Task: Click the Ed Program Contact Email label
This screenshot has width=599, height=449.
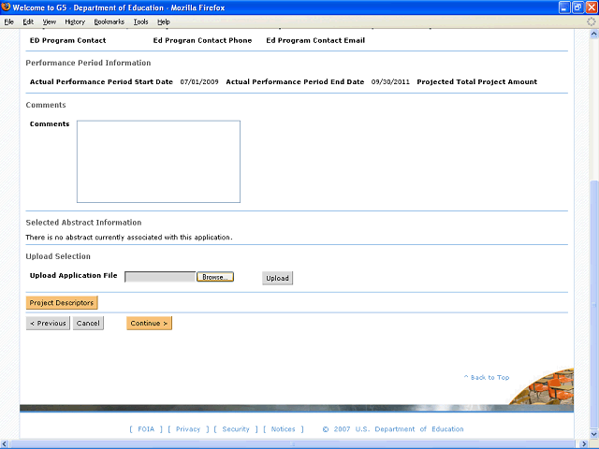Action: pyautogui.click(x=315, y=40)
